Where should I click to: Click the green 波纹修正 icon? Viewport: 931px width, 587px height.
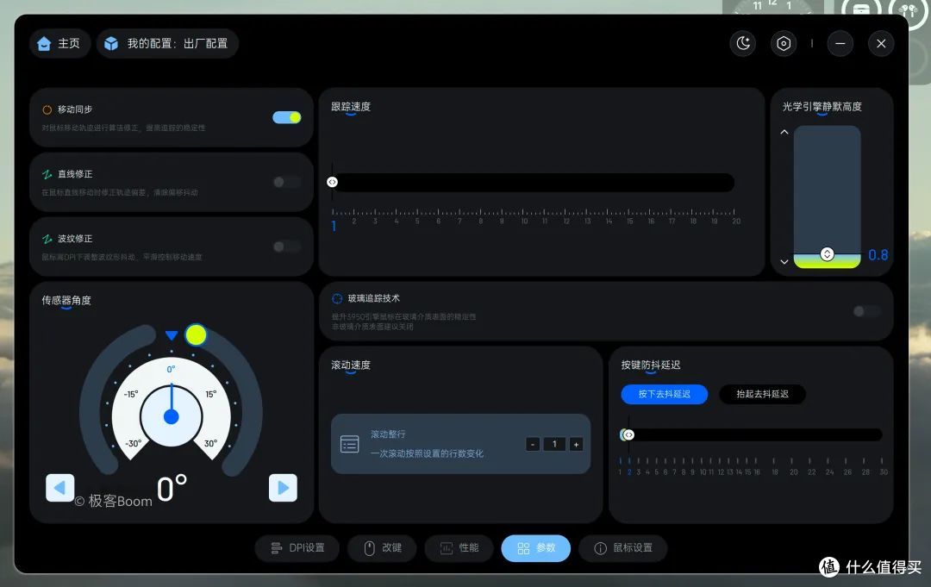pos(47,239)
